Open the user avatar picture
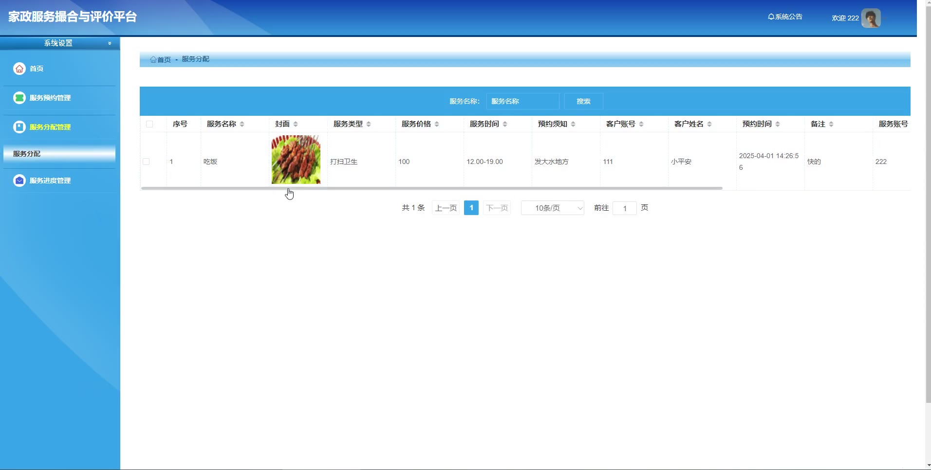Screen dimensions: 931x470 (871, 18)
